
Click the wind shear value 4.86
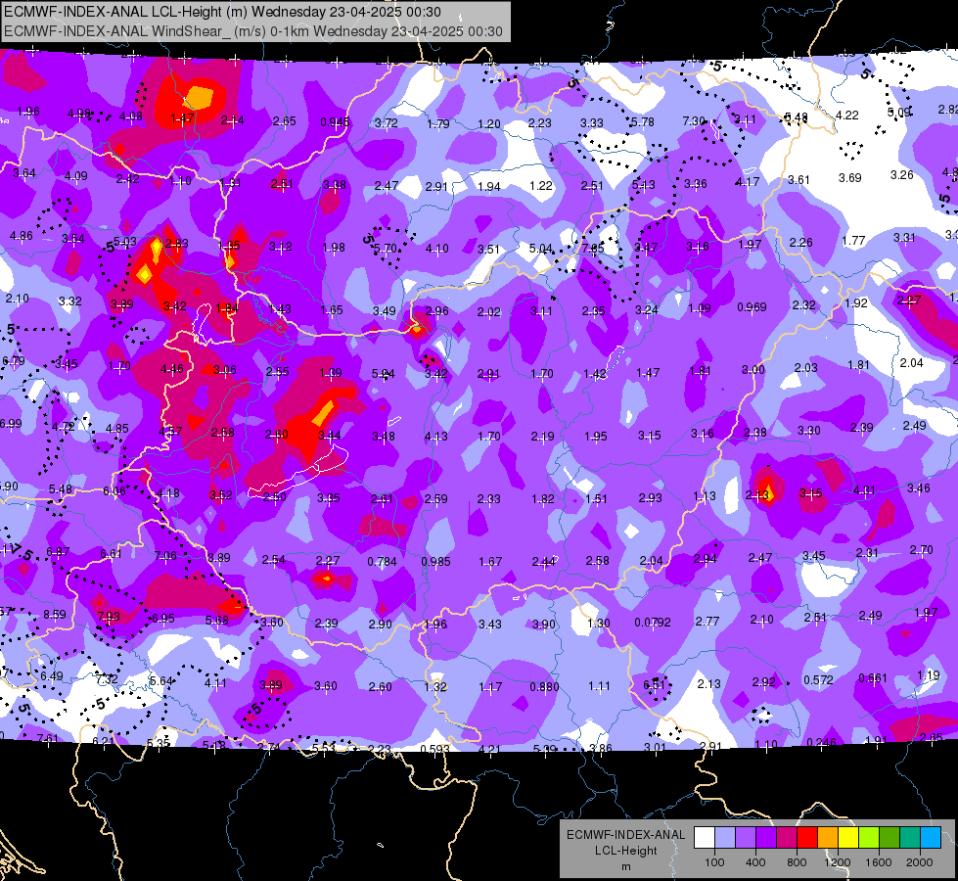21,235
